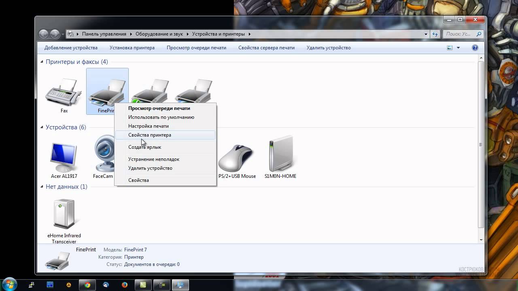This screenshot has width=518, height=291.
Task: Open Google Chrome from the taskbar
Action: coord(87,285)
